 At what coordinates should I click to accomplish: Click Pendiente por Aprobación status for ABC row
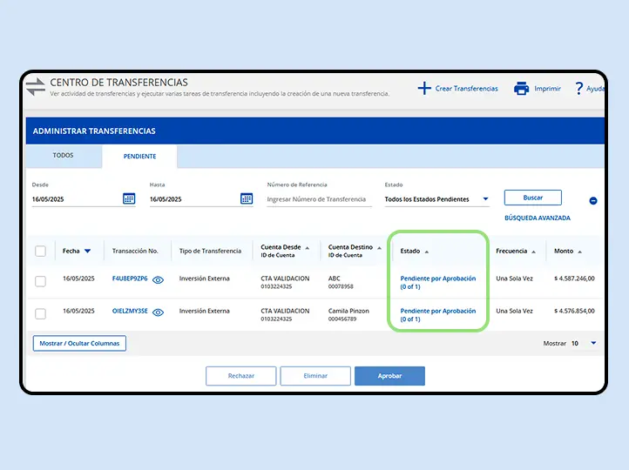pos(437,283)
